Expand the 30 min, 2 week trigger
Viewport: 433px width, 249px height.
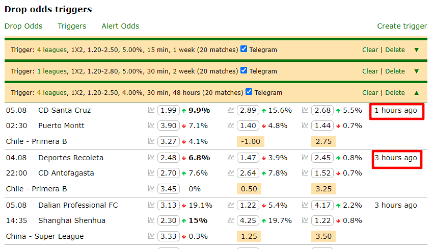(417, 71)
